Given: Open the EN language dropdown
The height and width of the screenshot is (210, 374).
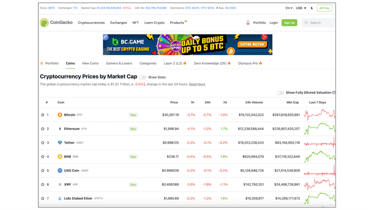Looking at the screenshot, I should tap(289, 8).
